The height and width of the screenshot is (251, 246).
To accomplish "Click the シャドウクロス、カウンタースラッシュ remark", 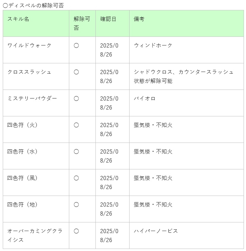I will 184,76.
